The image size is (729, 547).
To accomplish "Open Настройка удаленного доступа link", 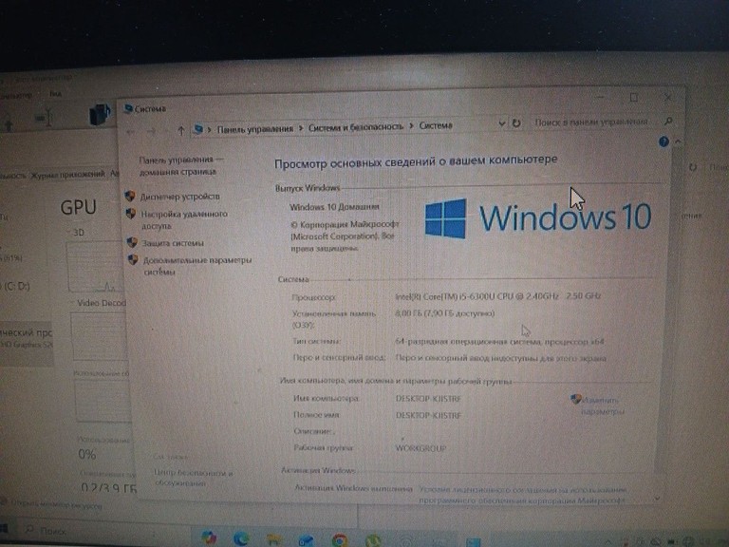I will click(x=183, y=219).
